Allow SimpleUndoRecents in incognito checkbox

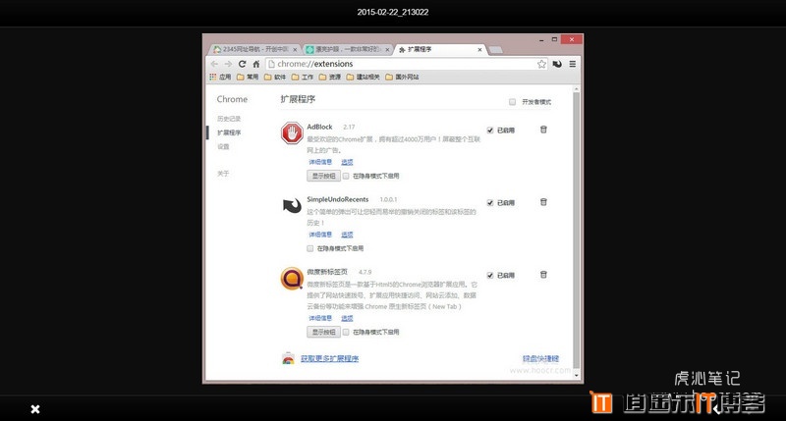pos(310,248)
